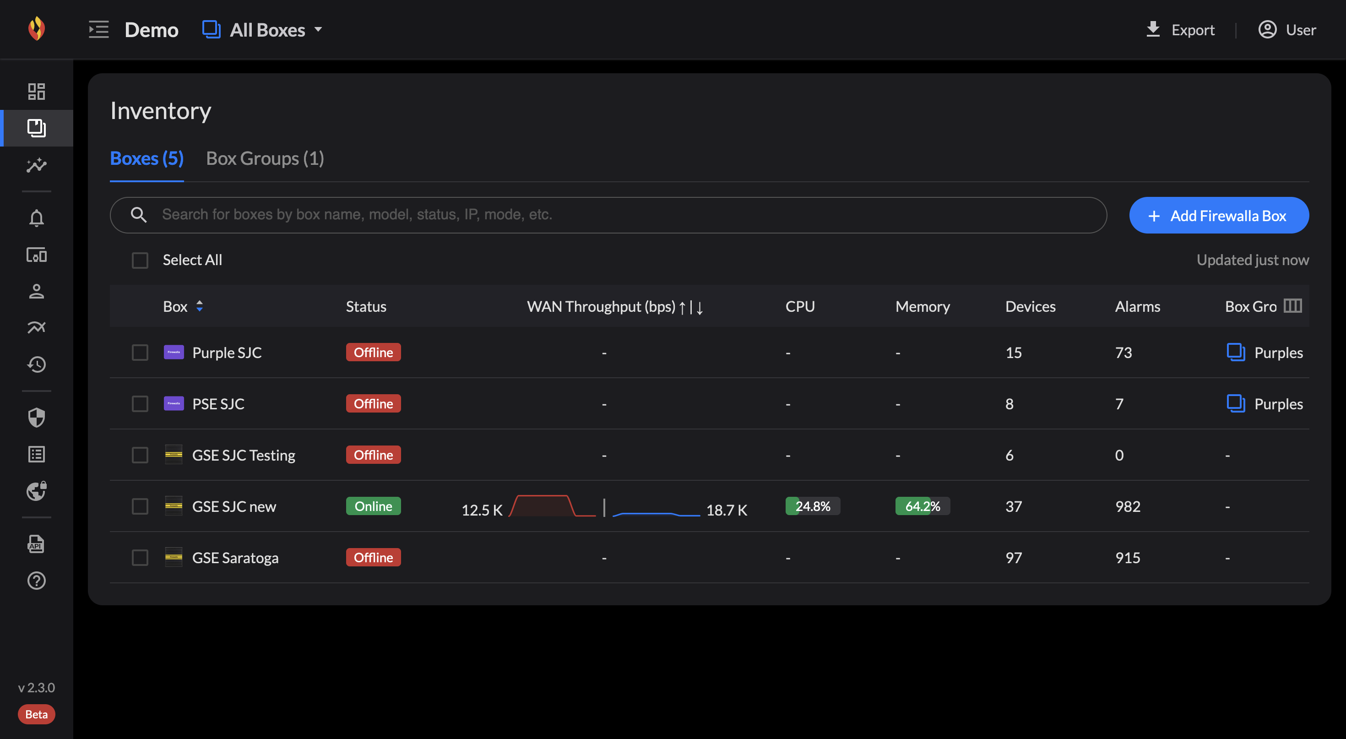1346x739 pixels.
Task: Open the Rules shield sidebar icon
Action: pyautogui.click(x=37, y=418)
